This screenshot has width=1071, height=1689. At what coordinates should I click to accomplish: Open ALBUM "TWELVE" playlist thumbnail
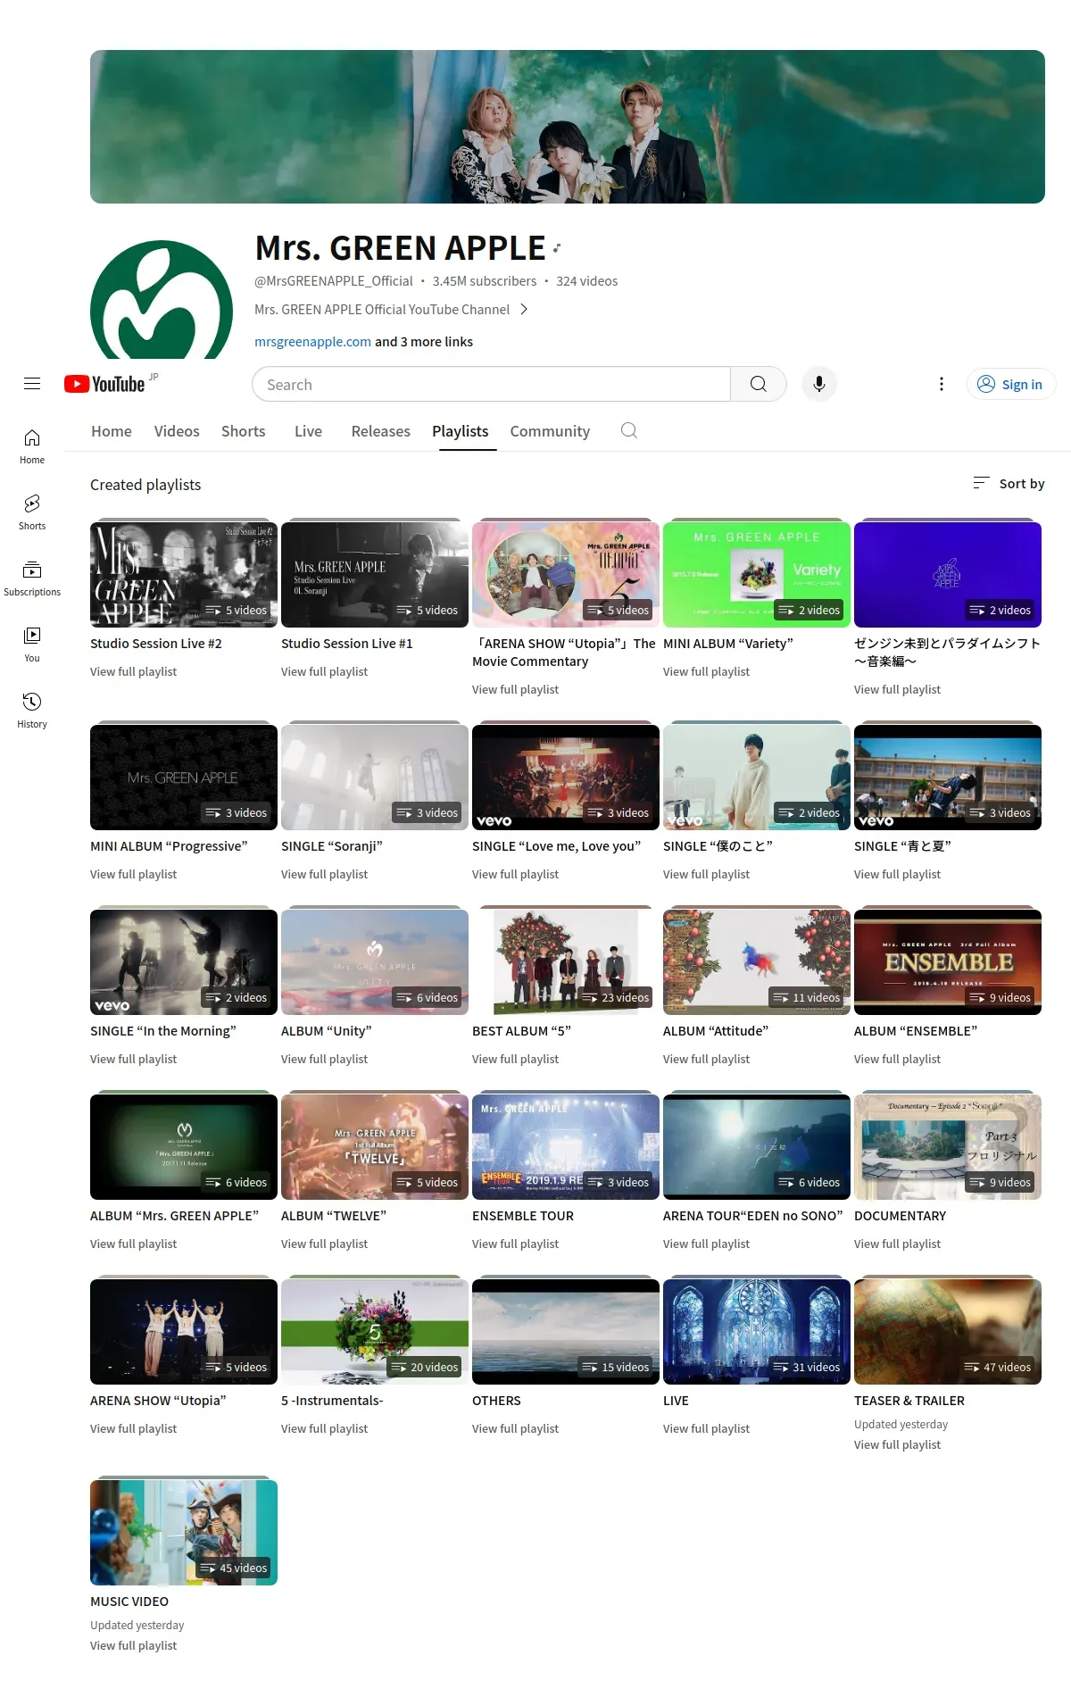pos(375,1146)
